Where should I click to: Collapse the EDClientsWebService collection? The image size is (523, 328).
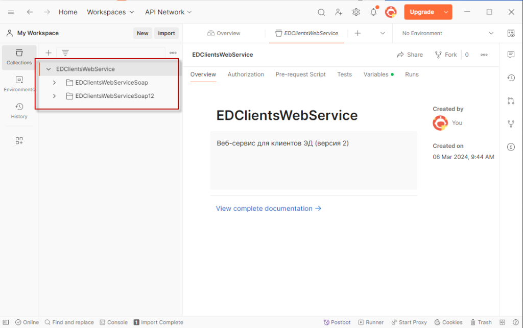[x=49, y=69]
